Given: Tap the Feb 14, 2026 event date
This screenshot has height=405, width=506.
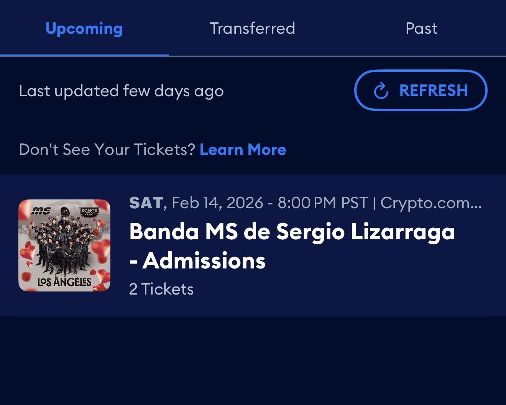Looking at the screenshot, I should pos(217,203).
